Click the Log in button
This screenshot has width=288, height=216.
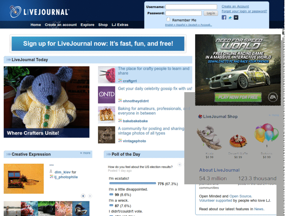coord(211,13)
